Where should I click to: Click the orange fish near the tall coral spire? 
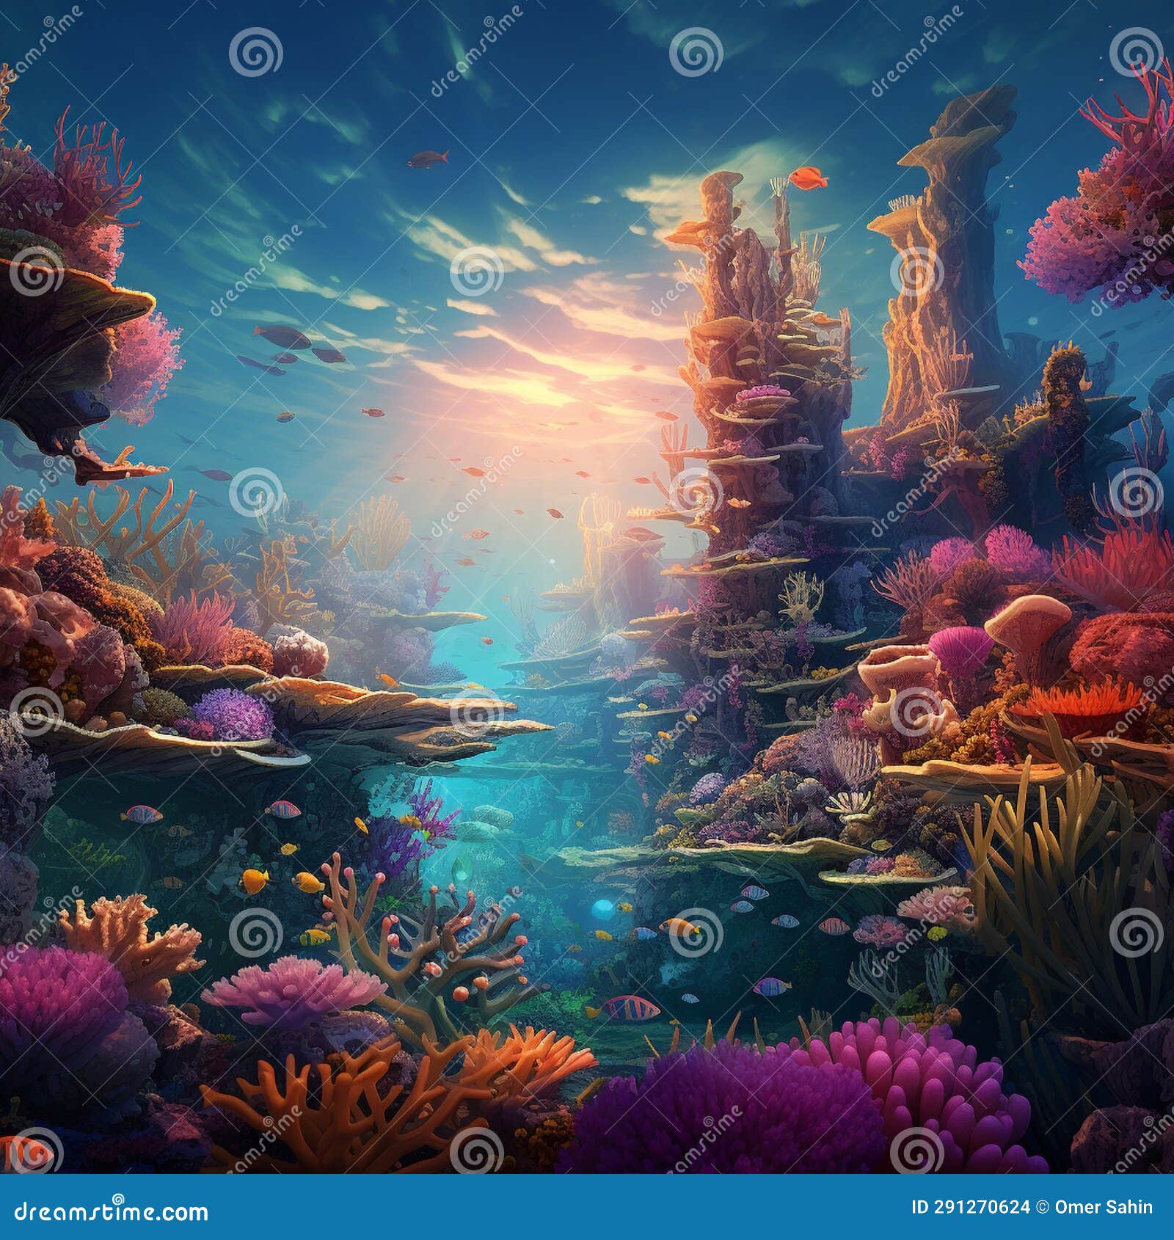[808, 179]
